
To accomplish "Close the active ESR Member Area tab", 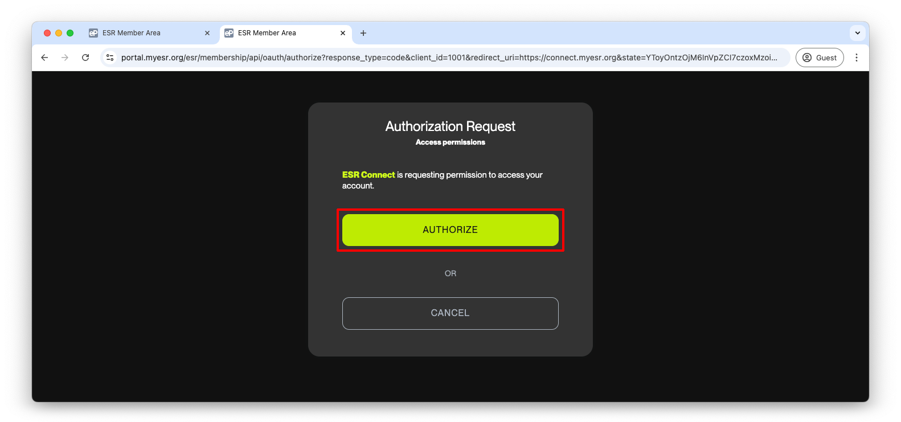I will pos(343,33).
